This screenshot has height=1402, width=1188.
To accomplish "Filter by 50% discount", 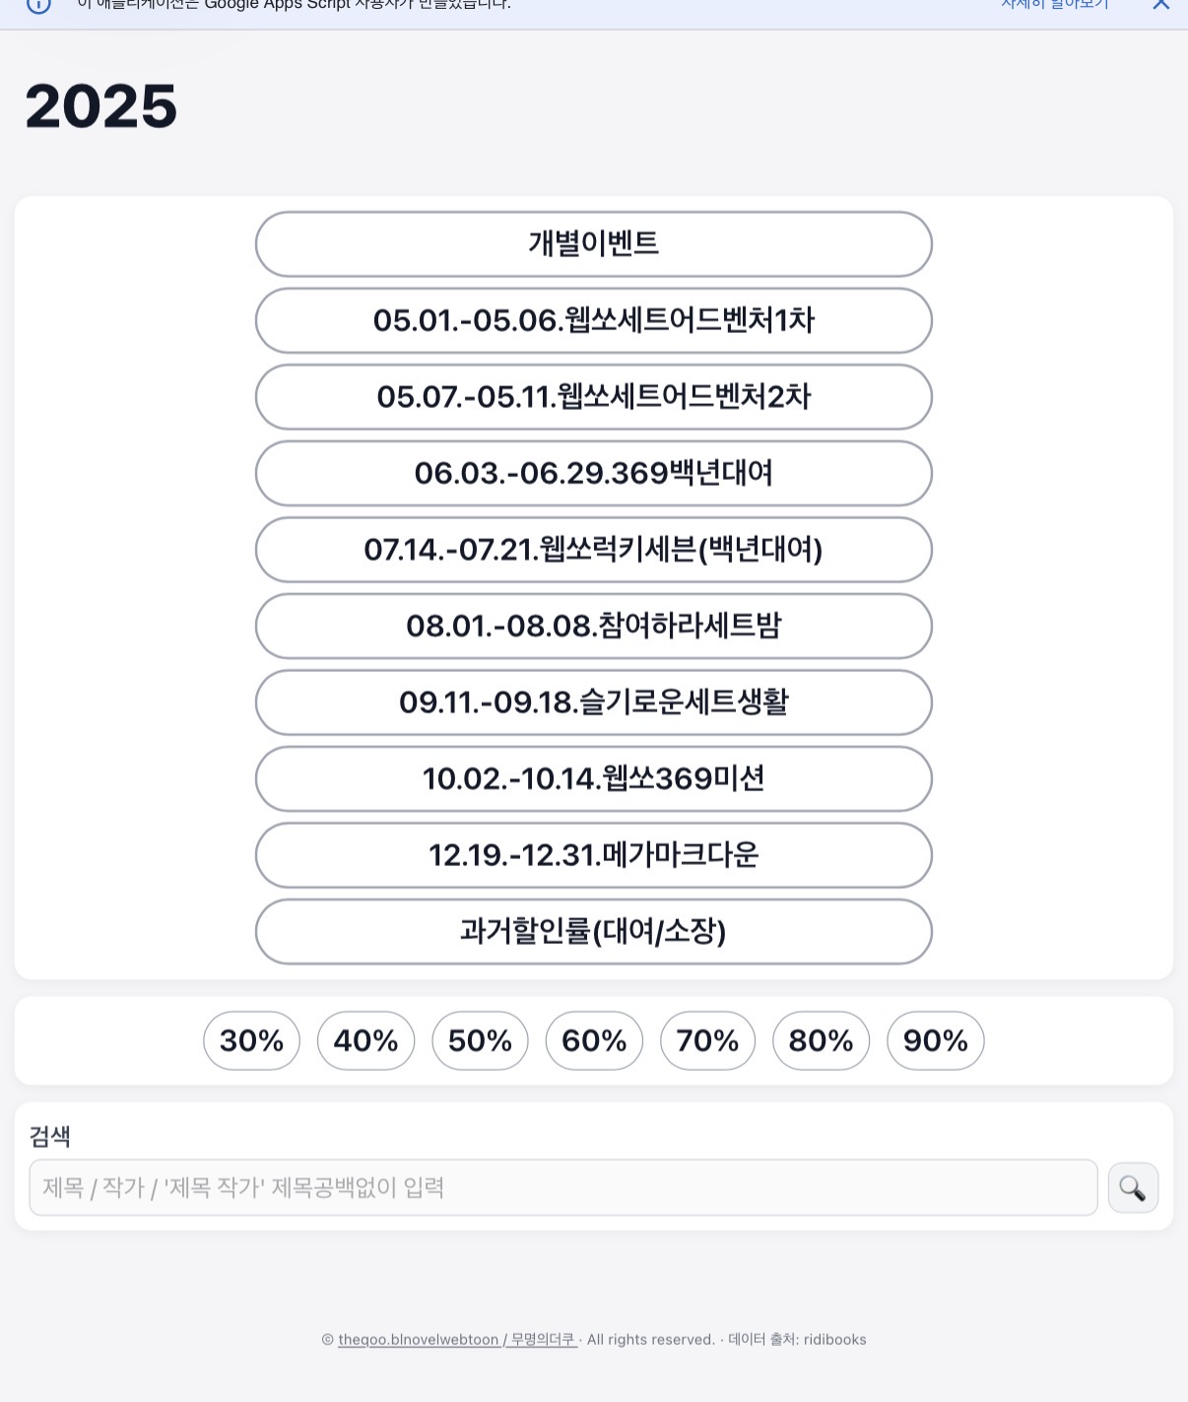I will tap(480, 1040).
